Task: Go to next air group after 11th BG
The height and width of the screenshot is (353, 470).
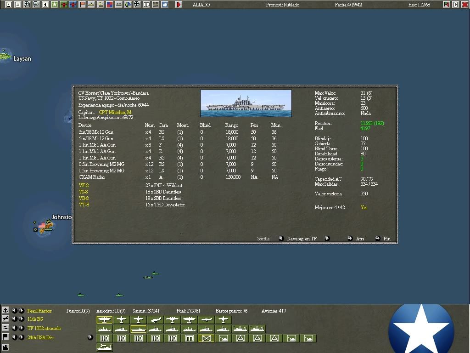Action: pyautogui.click(x=21, y=319)
